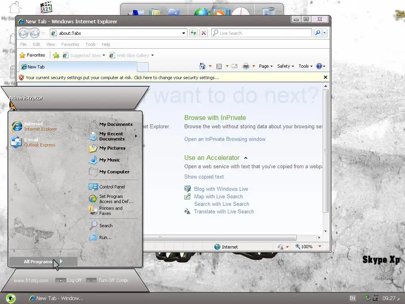Open the File menu

tap(23, 44)
